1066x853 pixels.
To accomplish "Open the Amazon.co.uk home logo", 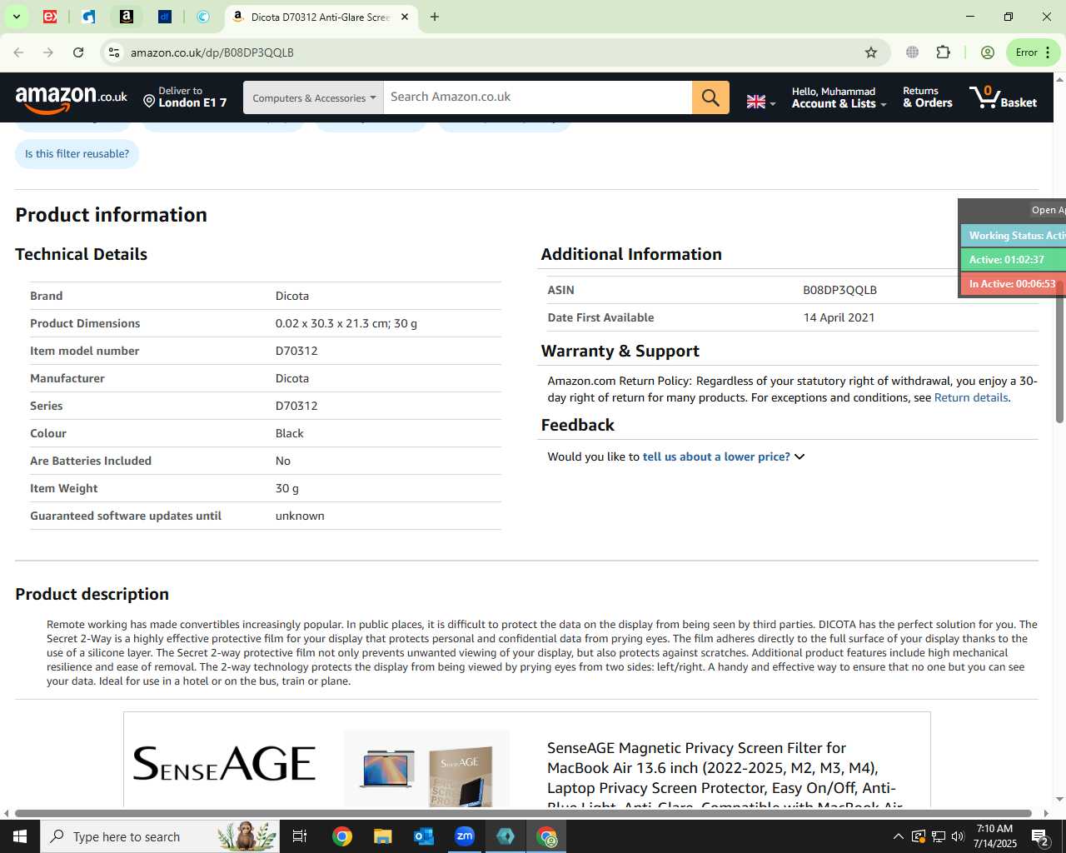I will [x=72, y=98].
